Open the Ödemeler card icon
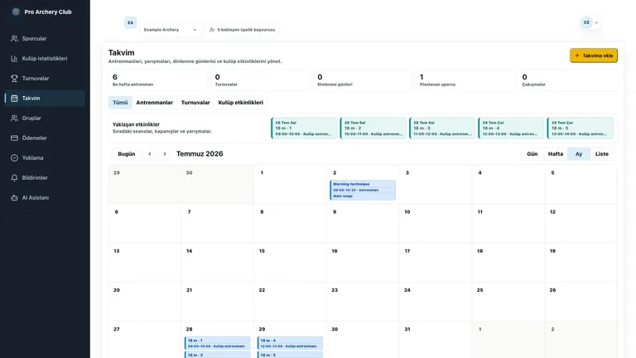Viewport: 636px width, 358px height. tap(14, 138)
